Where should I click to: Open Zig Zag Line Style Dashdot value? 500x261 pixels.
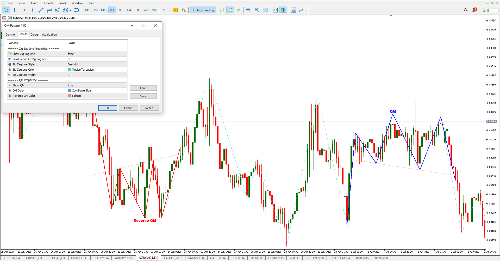point(97,64)
